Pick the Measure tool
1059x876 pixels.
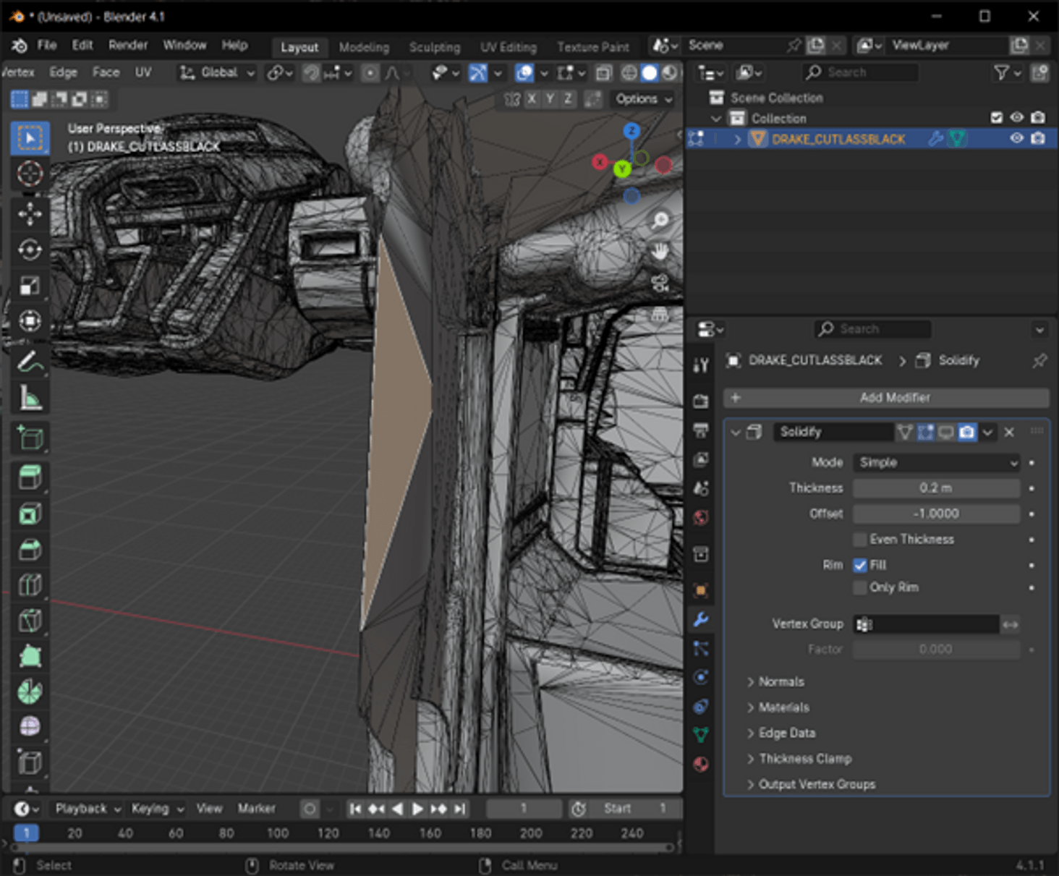[30, 397]
